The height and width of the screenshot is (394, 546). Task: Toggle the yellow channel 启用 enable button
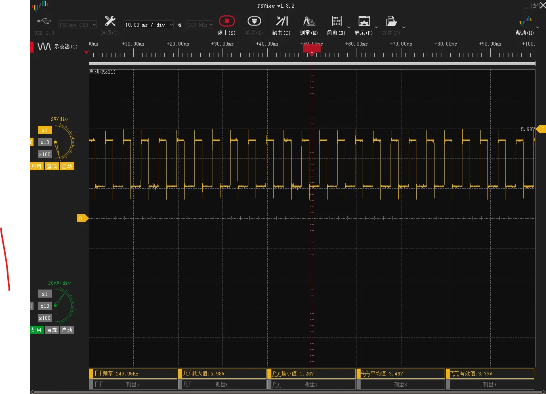pos(36,166)
